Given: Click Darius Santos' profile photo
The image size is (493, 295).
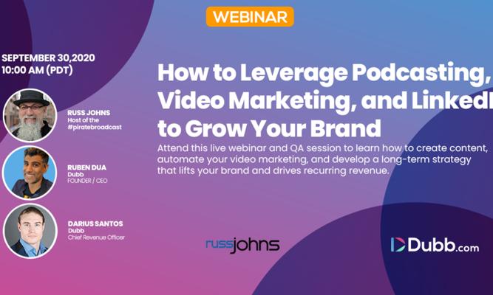Looking at the screenshot, I should [x=30, y=231].
